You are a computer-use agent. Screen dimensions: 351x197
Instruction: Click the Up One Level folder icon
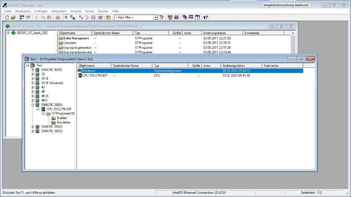[108, 17]
